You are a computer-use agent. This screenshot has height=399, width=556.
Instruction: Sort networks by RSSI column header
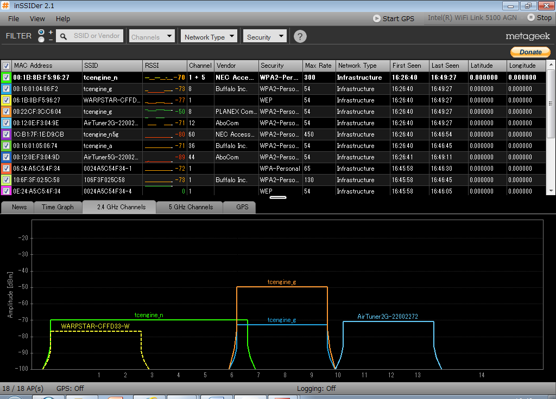pos(165,66)
